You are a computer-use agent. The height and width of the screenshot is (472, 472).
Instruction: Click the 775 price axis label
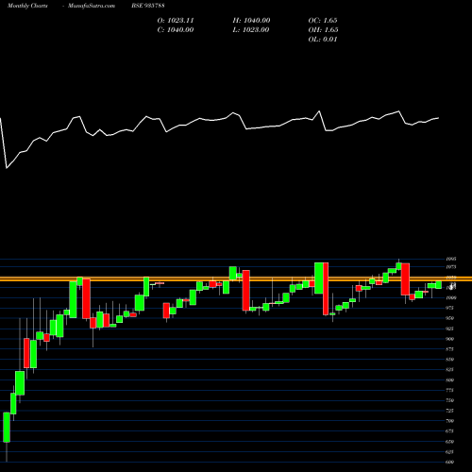[450, 390]
